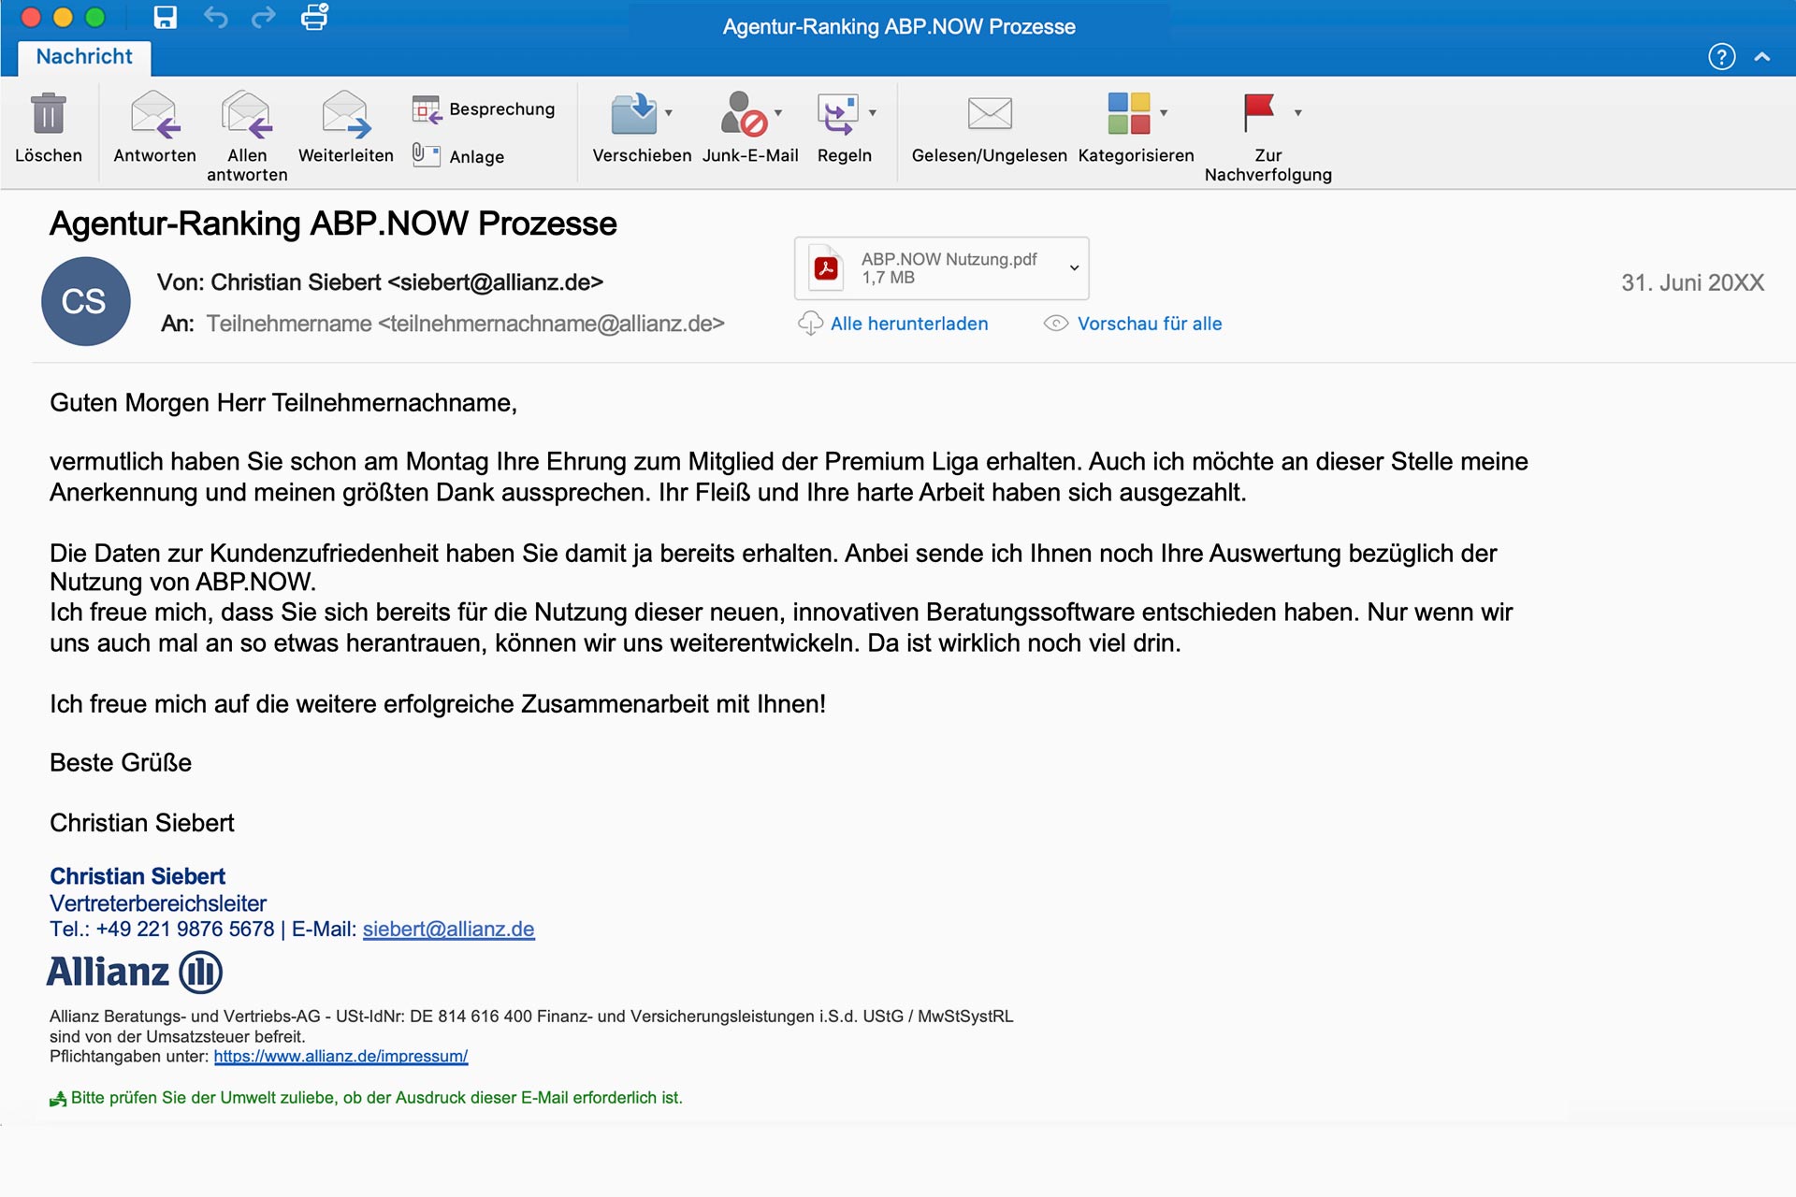Click Vorschau für alle eye icon

point(1056,324)
